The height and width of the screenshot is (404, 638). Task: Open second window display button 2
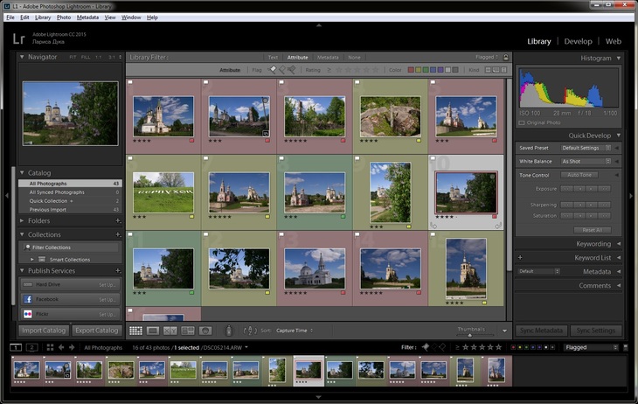coord(31,347)
